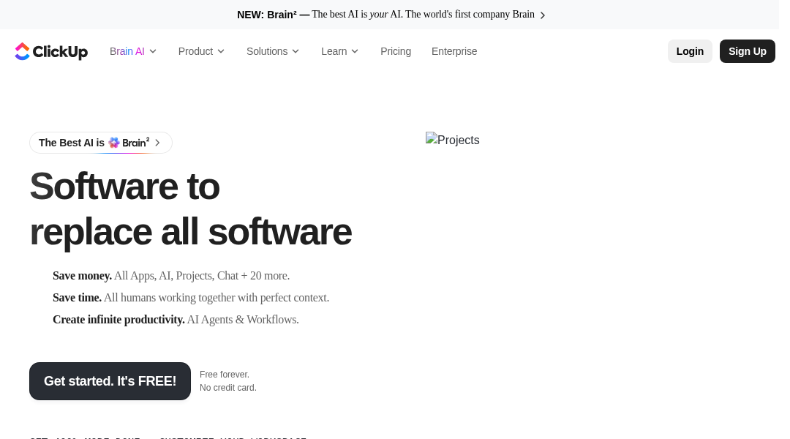
Task: Click the Save money. line
Action: [x=171, y=276]
